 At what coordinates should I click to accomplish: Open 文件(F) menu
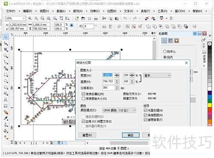[x=11, y=11]
